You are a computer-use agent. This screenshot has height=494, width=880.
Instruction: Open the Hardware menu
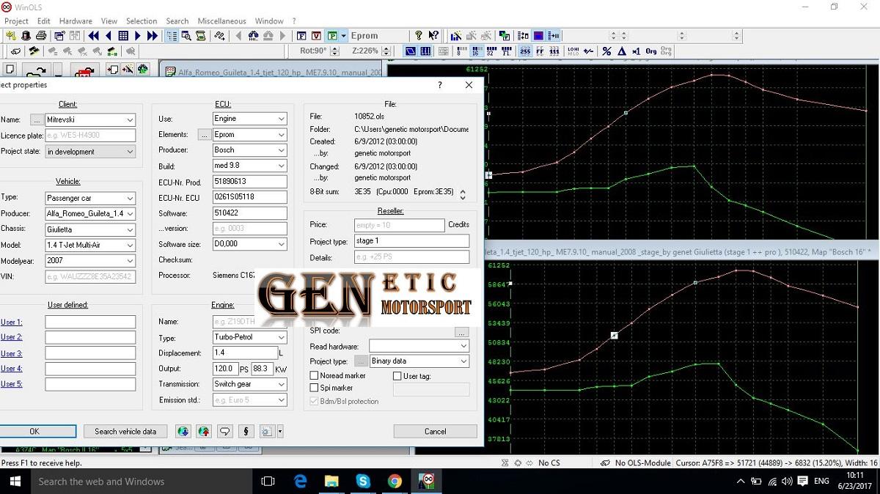click(x=76, y=21)
